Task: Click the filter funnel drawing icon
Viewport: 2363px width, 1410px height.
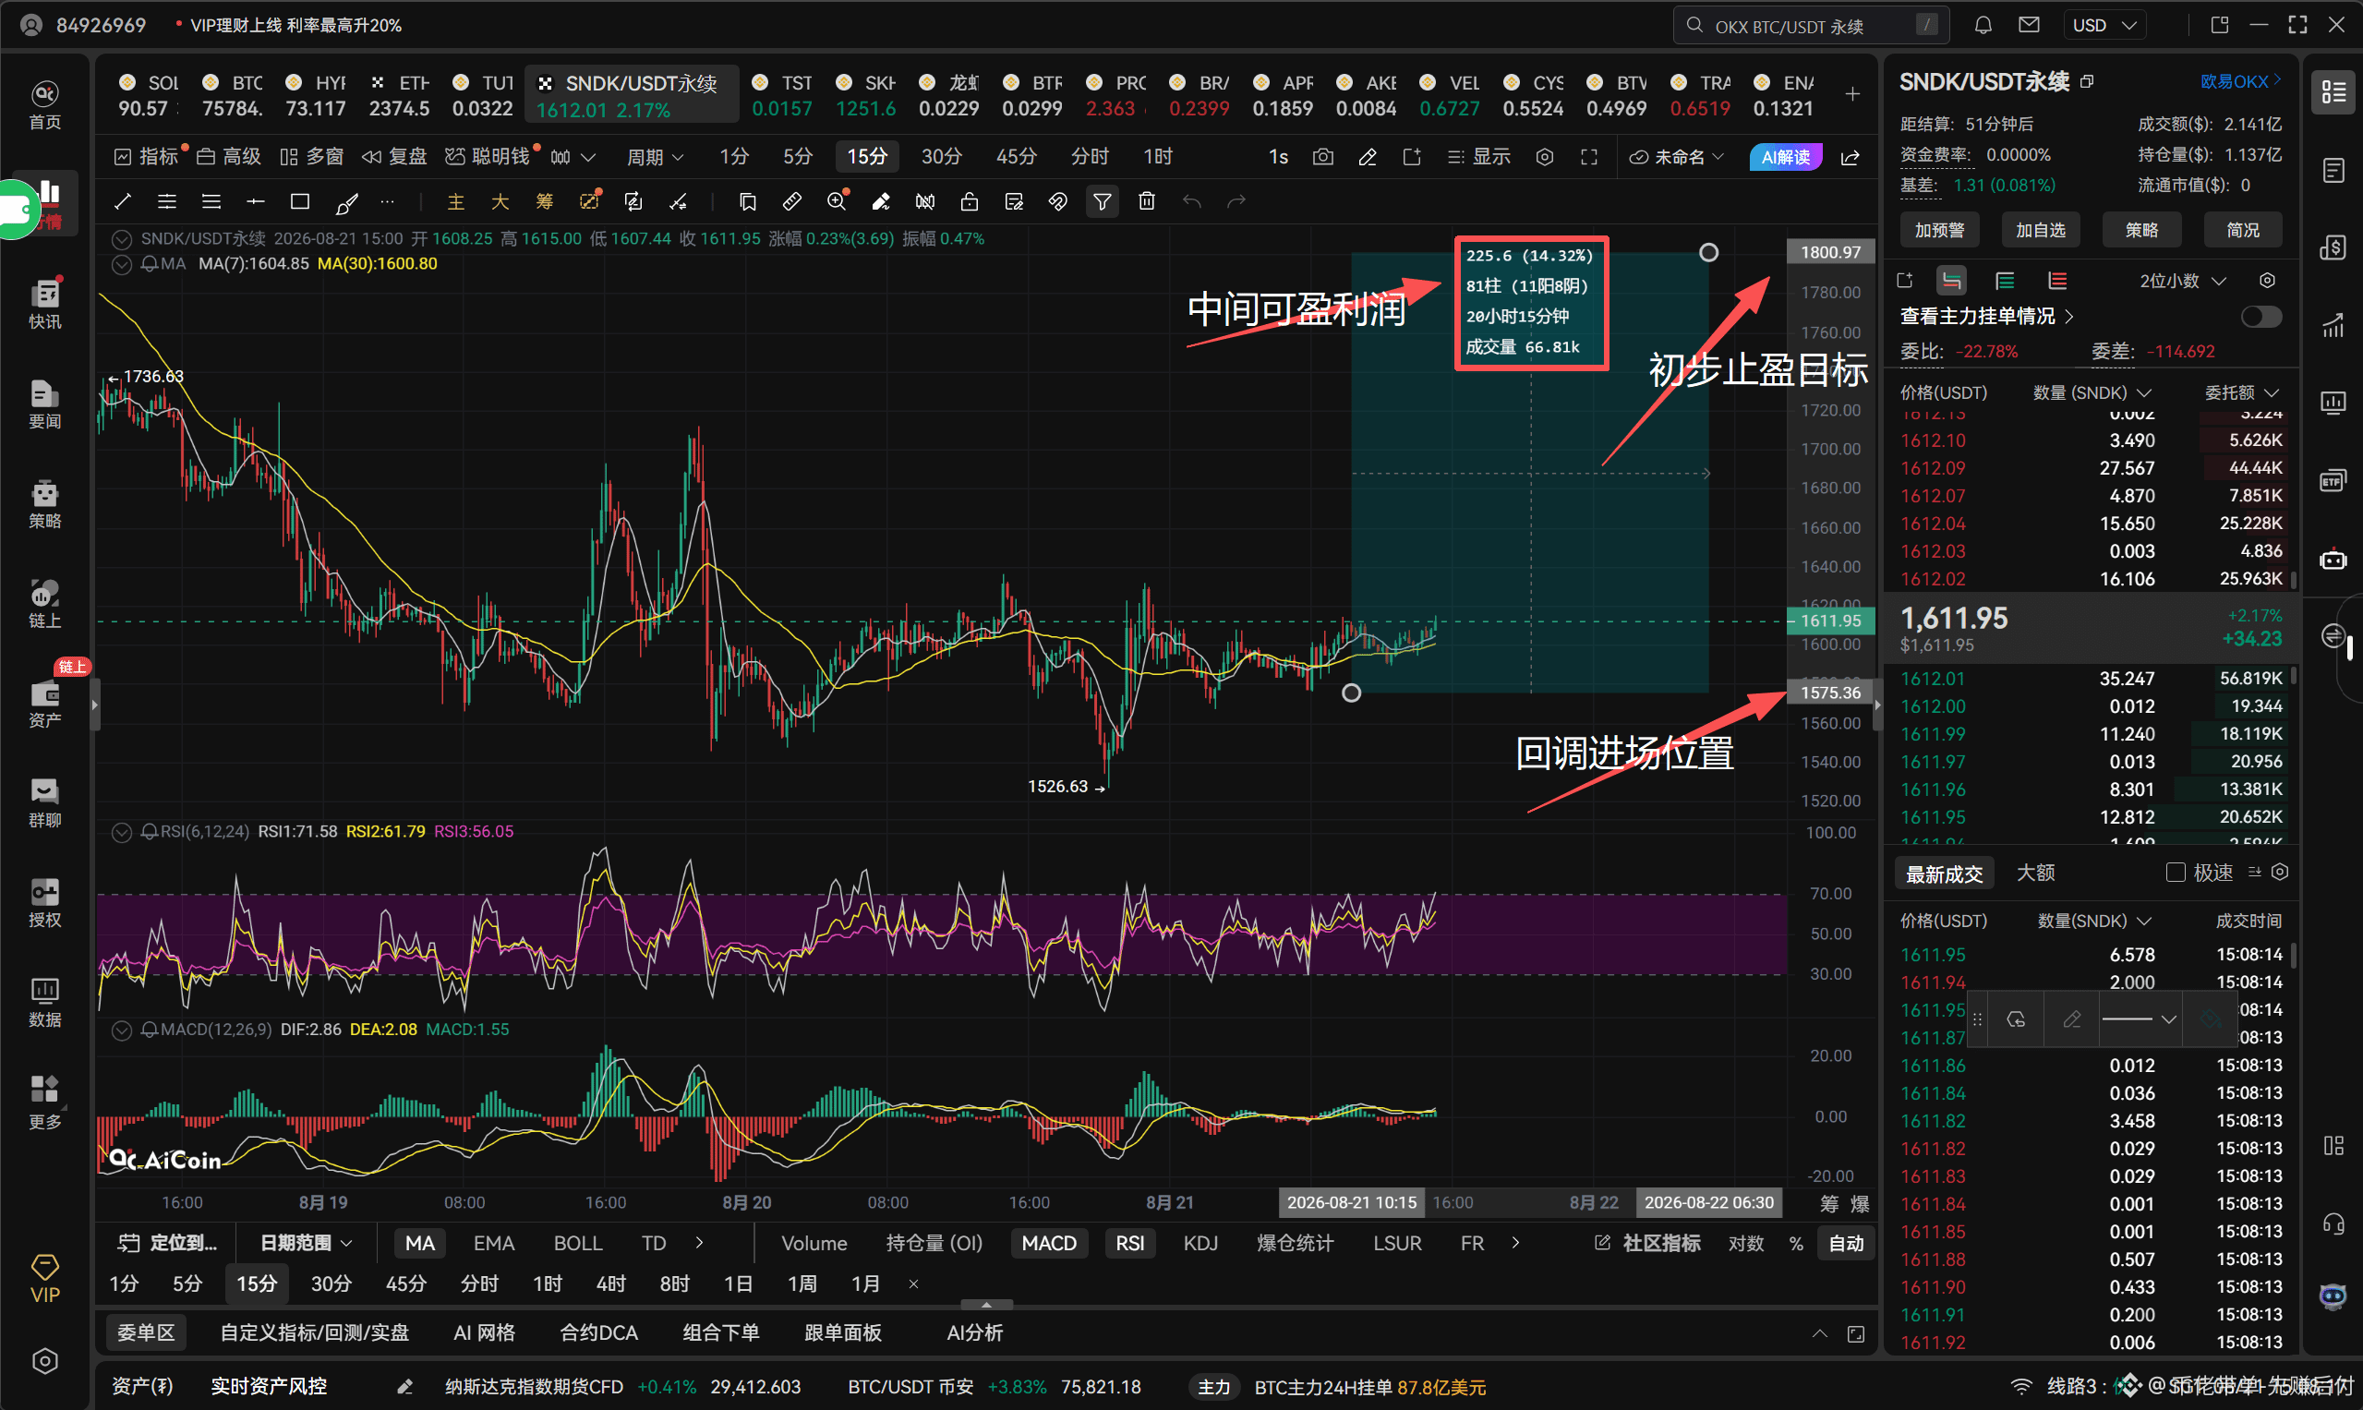Action: click(x=1103, y=201)
